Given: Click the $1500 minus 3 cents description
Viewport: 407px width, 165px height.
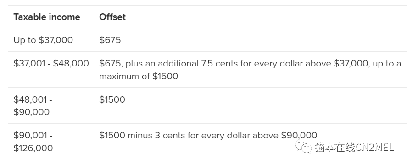Looking at the screenshot, I should (x=208, y=135).
